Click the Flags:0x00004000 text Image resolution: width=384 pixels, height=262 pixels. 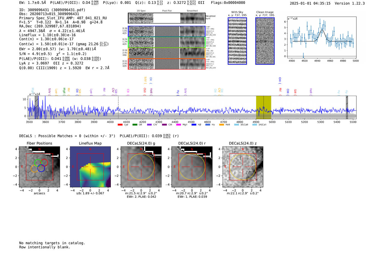pos(228,3)
